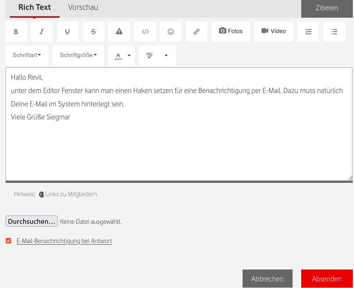Select the Rich Text tab
The image size is (354, 288).
pyautogui.click(x=34, y=7)
